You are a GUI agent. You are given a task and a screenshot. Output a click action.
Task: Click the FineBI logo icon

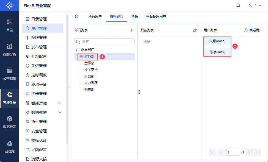10,5
